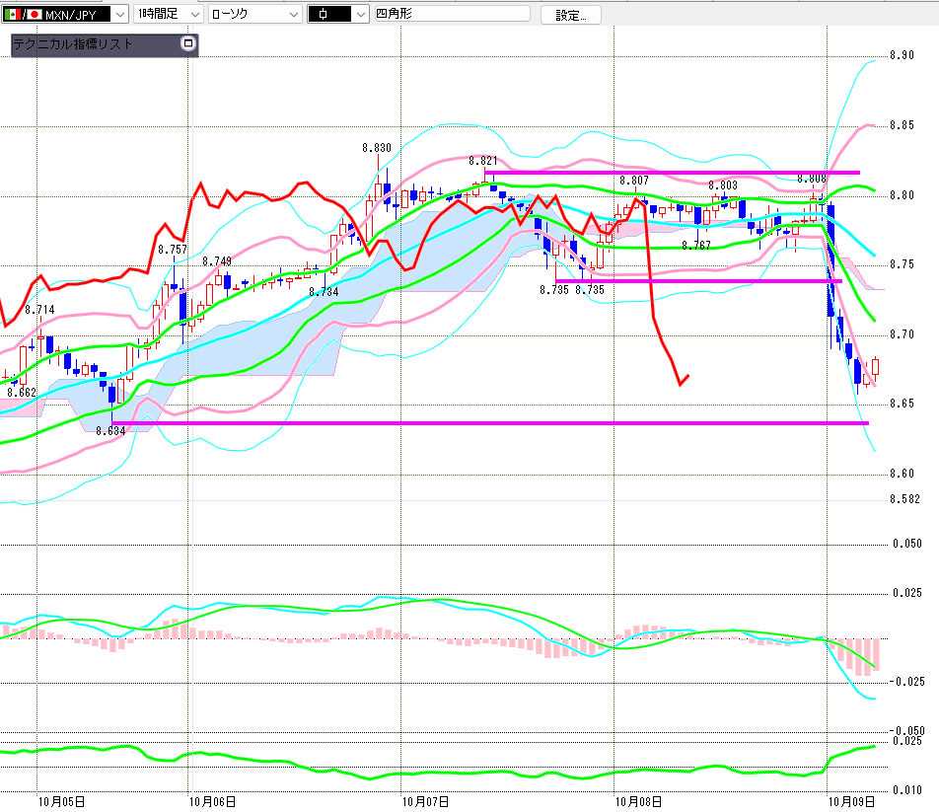Click the 8.662 price label
This screenshot has width=939, height=812.
tap(22, 393)
